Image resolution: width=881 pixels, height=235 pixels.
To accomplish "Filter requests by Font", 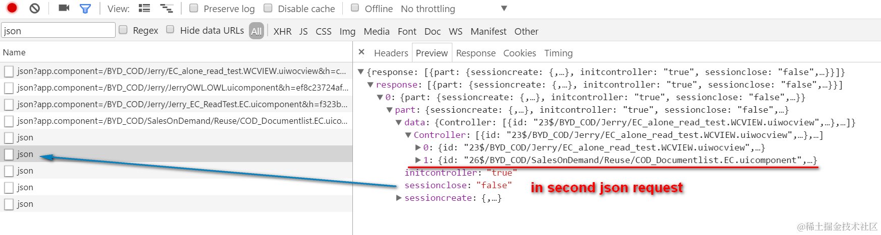I will pyautogui.click(x=407, y=31).
